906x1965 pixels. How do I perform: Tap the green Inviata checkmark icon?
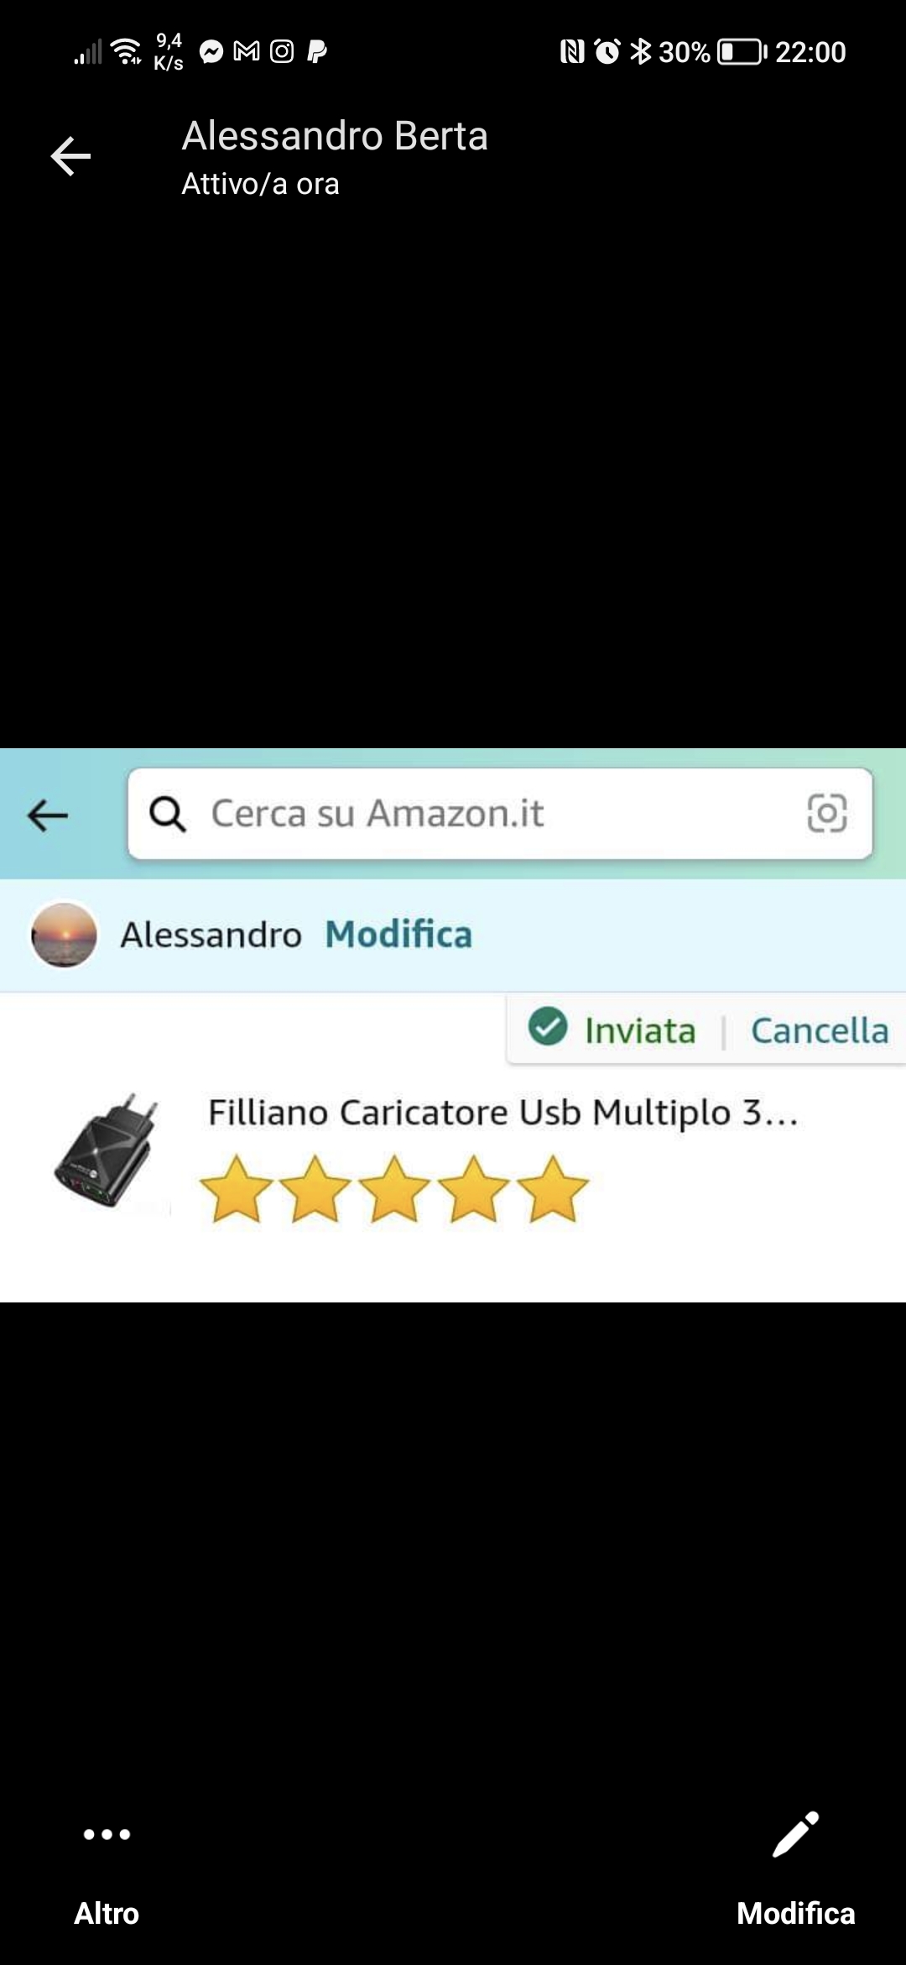tap(548, 1026)
